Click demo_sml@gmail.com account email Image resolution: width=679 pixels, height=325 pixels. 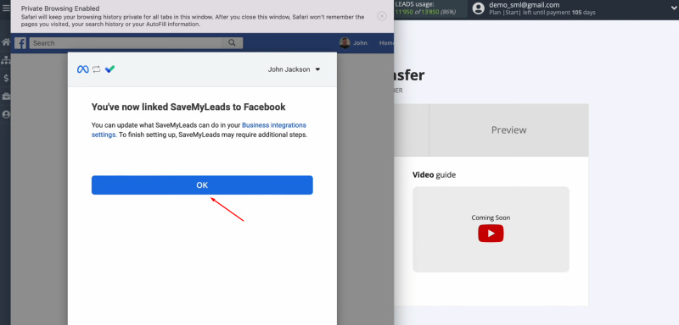point(524,5)
